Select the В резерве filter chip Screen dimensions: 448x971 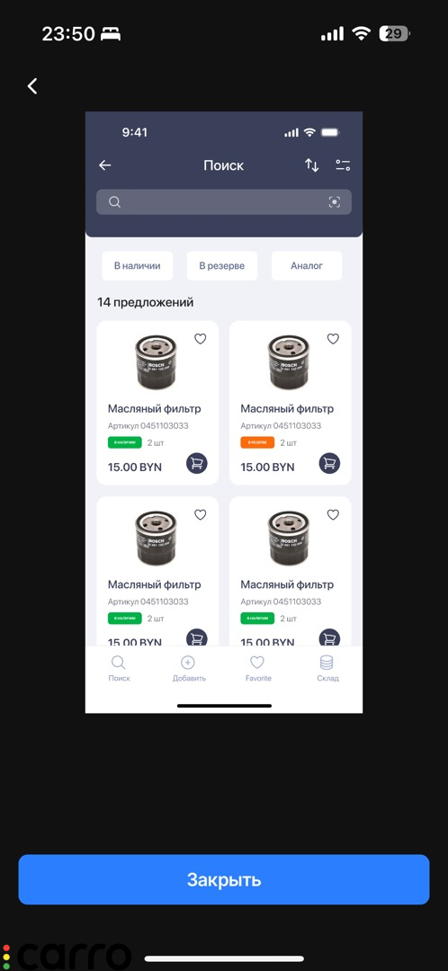(x=222, y=265)
